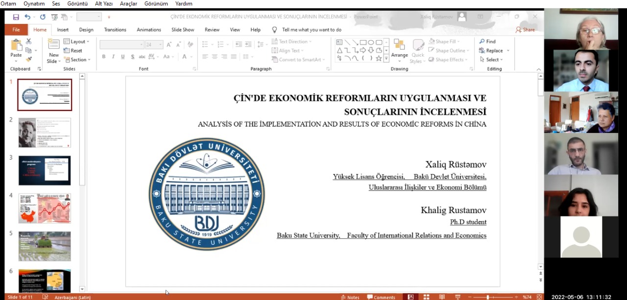Click Tell me what you want to do
627x300 pixels.
coord(312,30)
